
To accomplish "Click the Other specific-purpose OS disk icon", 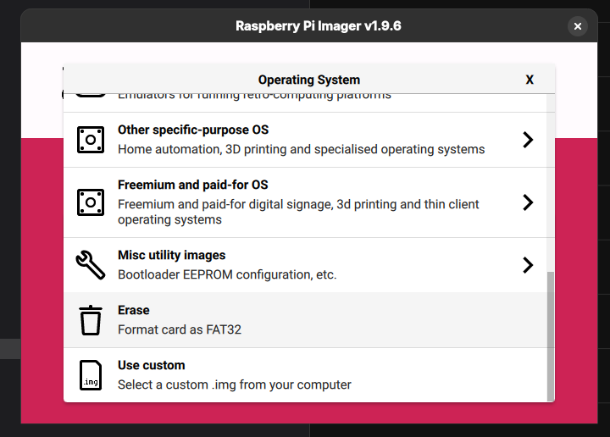I will pyautogui.click(x=91, y=140).
